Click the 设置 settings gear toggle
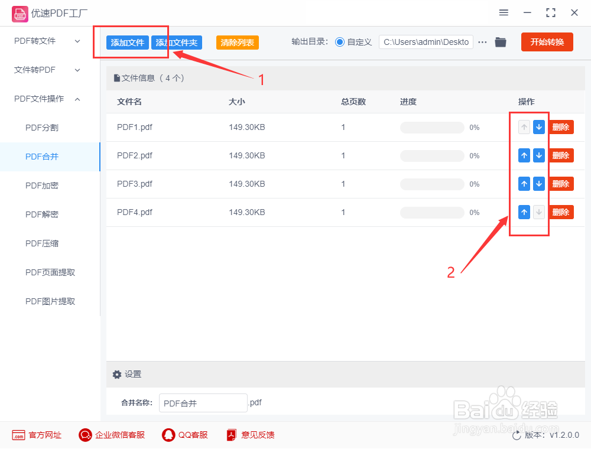 117,374
